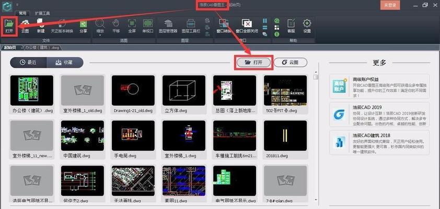The image size is (440, 209).
Task: Open the 云图 cloud icon in the ribbon
Action: [x=25, y=26]
